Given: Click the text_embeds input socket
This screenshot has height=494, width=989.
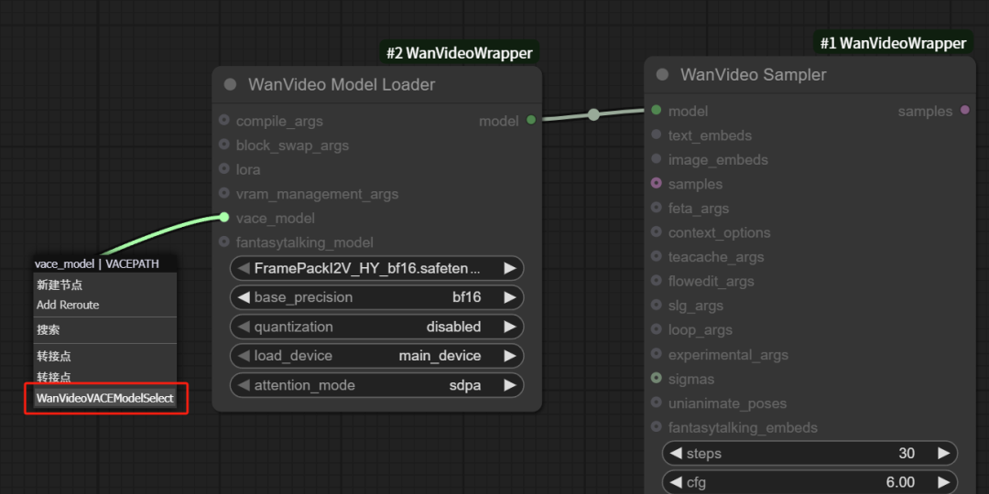Looking at the screenshot, I should [657, 135].
